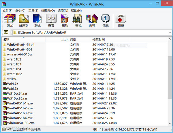Click the W64.7z archive icon
Image resolution: width=173 pixels, height=133 pixels.
(5, 84)
